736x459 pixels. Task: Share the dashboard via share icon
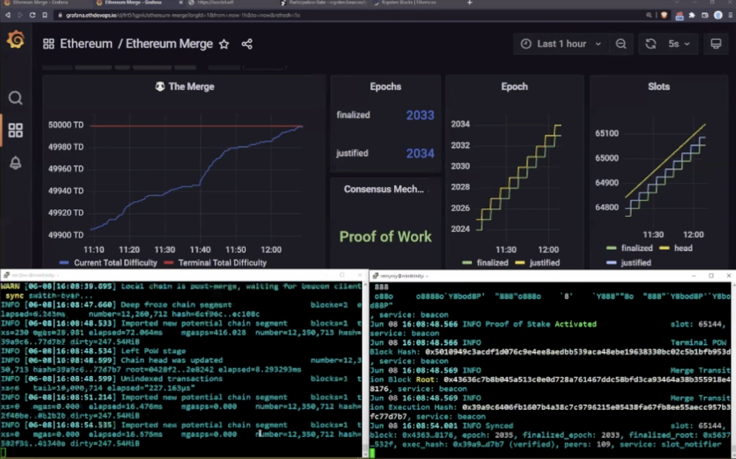[x=247, y=44]
